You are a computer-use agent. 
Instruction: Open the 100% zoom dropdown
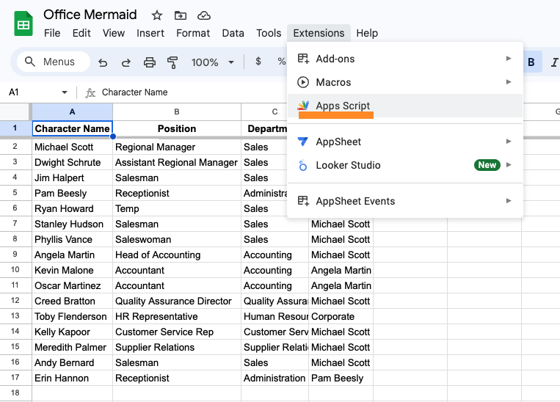tap(213, 62)
